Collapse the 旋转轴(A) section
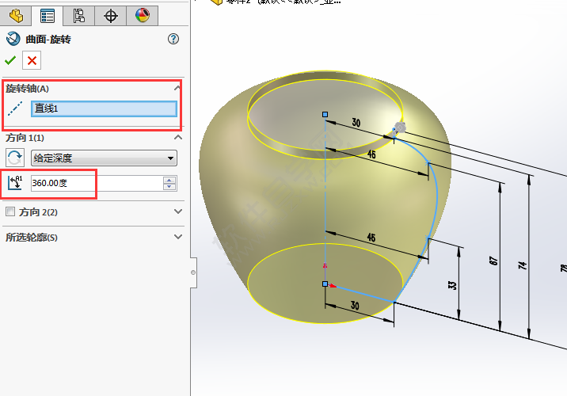The height and width of the screenshot is (396, 567). [177, 88]
